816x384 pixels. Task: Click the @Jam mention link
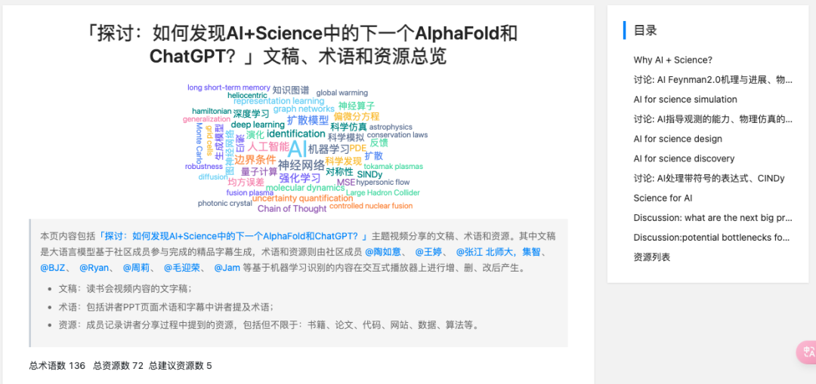click(227, 268)
